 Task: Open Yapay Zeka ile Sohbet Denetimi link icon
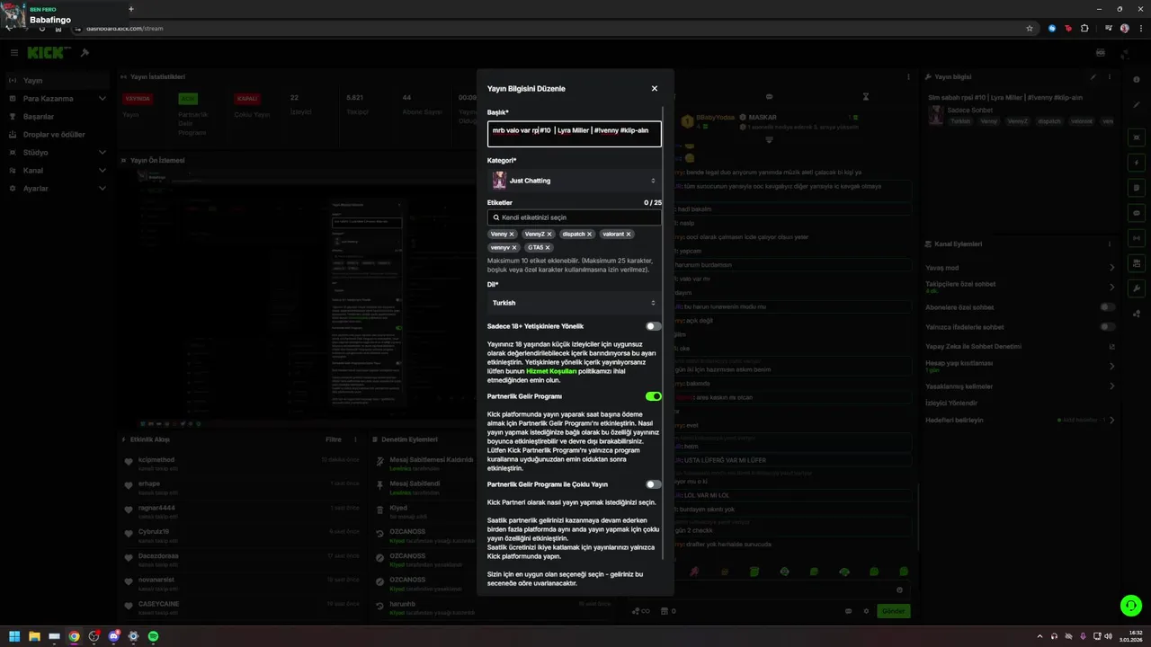(1111, 347)
